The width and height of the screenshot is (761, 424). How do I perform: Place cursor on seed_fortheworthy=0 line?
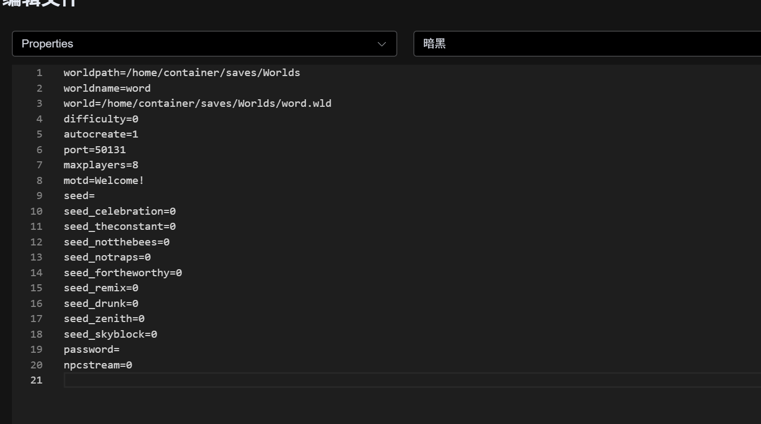(x=123, y=273)
